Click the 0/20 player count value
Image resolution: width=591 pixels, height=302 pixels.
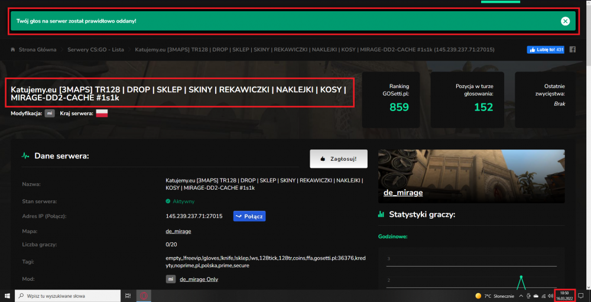click(171, 245)
